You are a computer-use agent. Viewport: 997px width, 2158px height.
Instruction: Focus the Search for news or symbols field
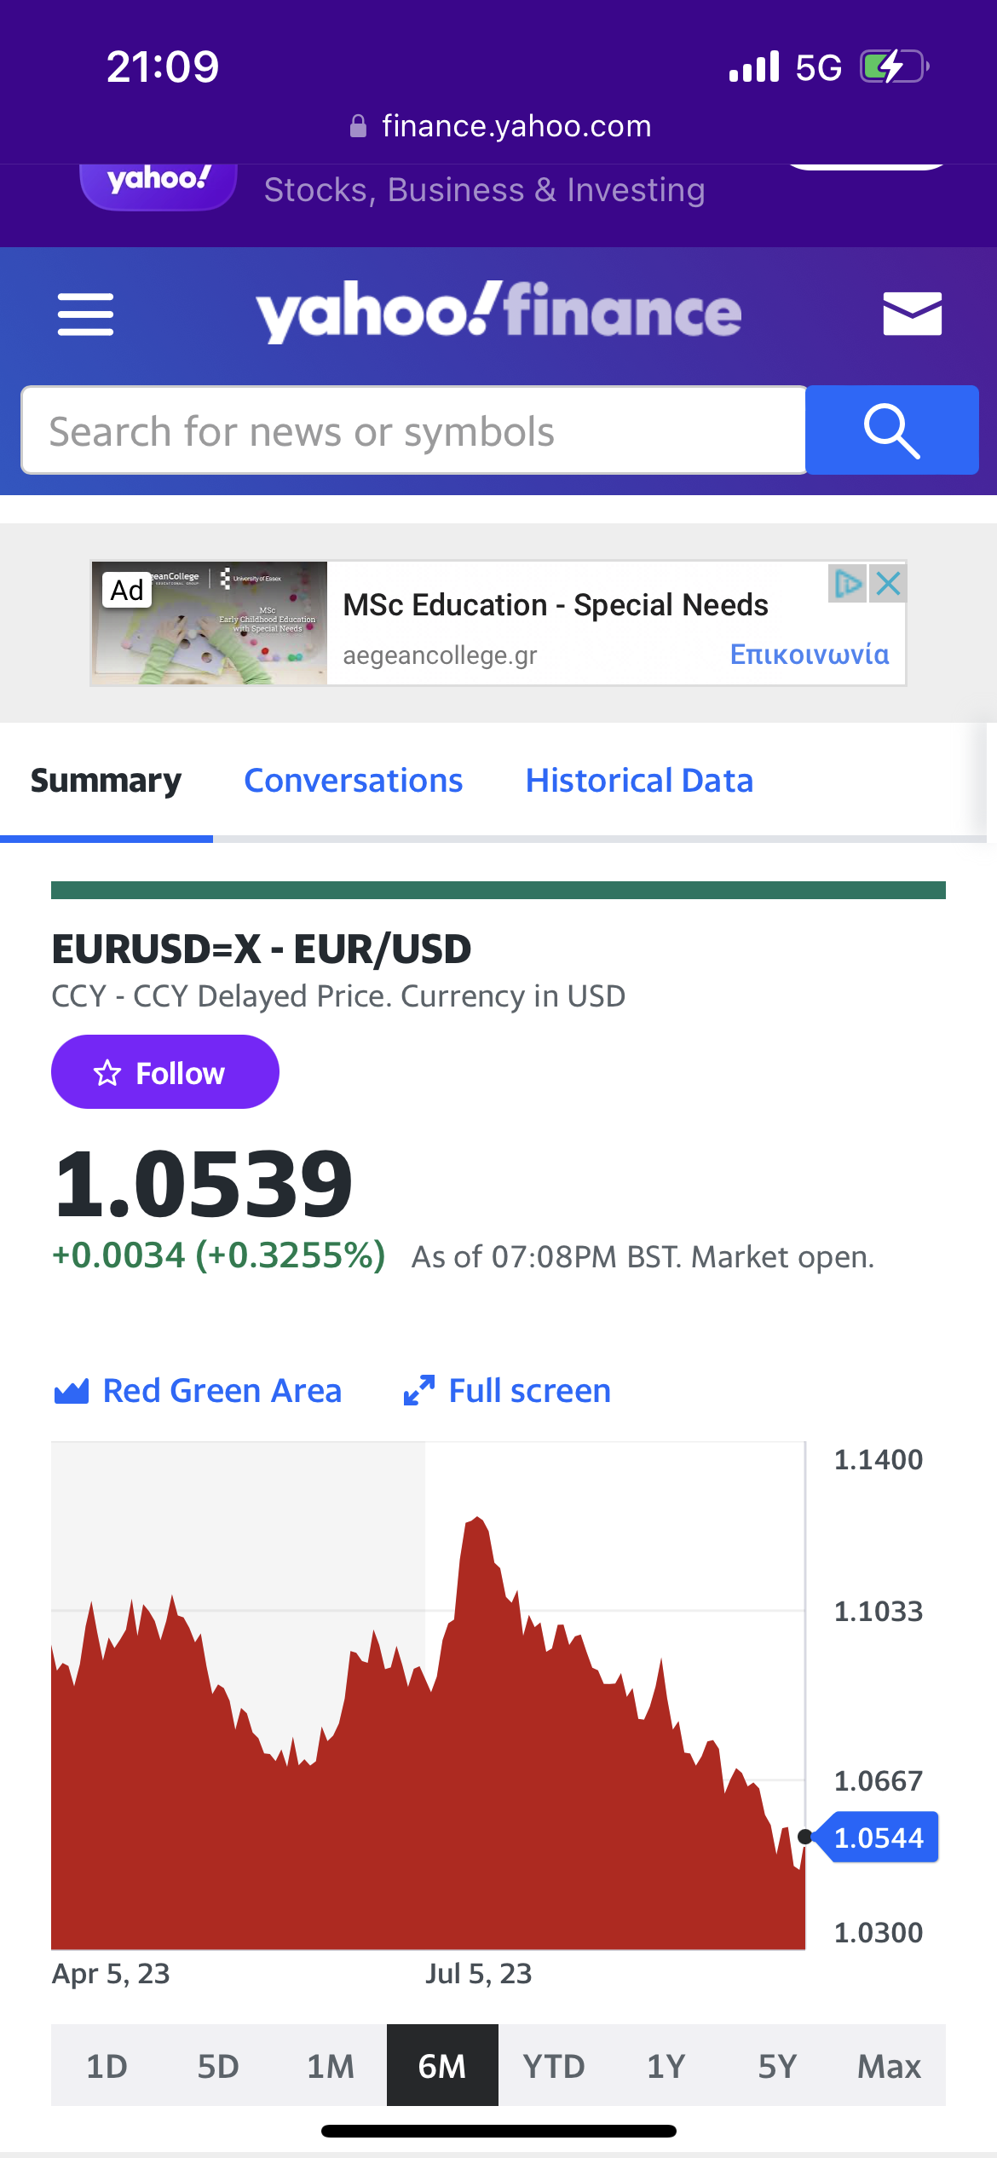414,430
